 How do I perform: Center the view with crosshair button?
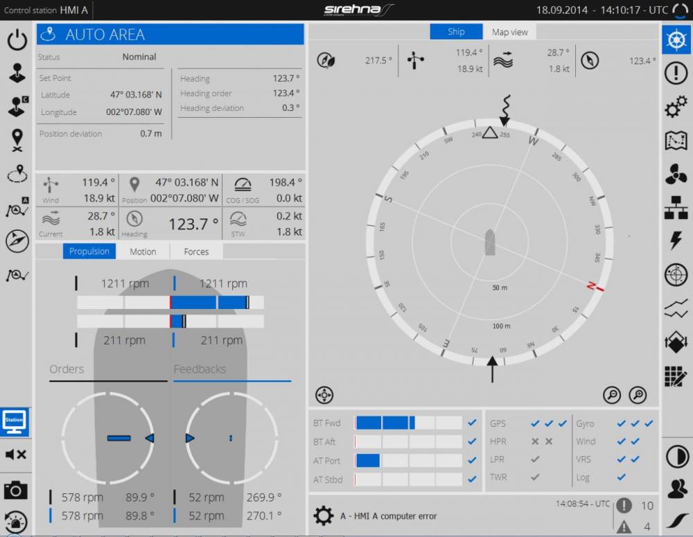point(324,395)
